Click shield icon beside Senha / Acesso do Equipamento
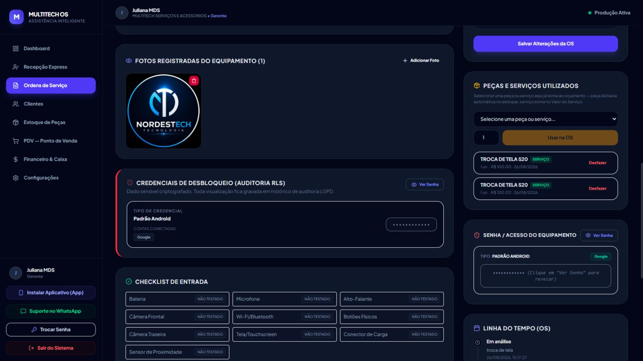The height and width of the screenshot is (361, 643). point(477,235)
